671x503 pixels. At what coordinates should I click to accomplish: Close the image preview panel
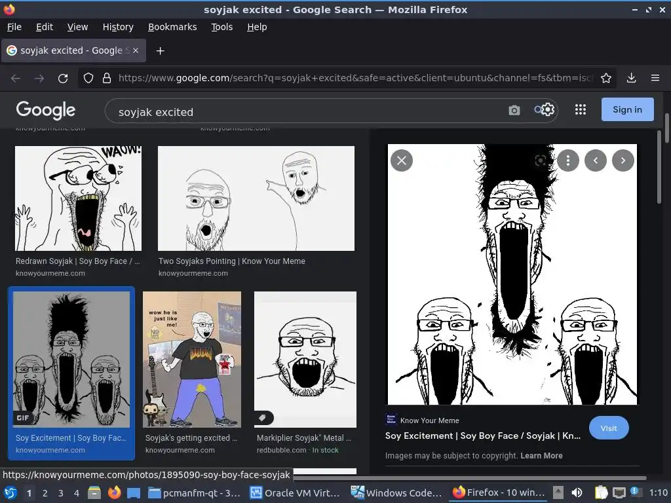click(402, 160)
